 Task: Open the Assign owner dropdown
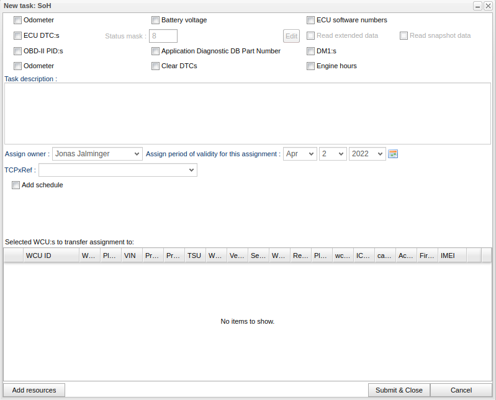97,154
